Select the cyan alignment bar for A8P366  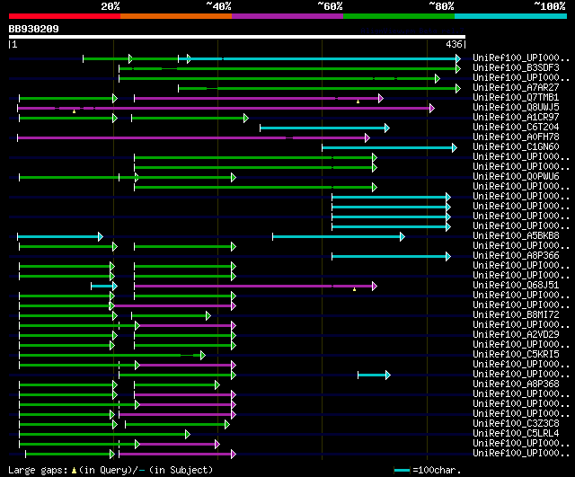point(392,257)
